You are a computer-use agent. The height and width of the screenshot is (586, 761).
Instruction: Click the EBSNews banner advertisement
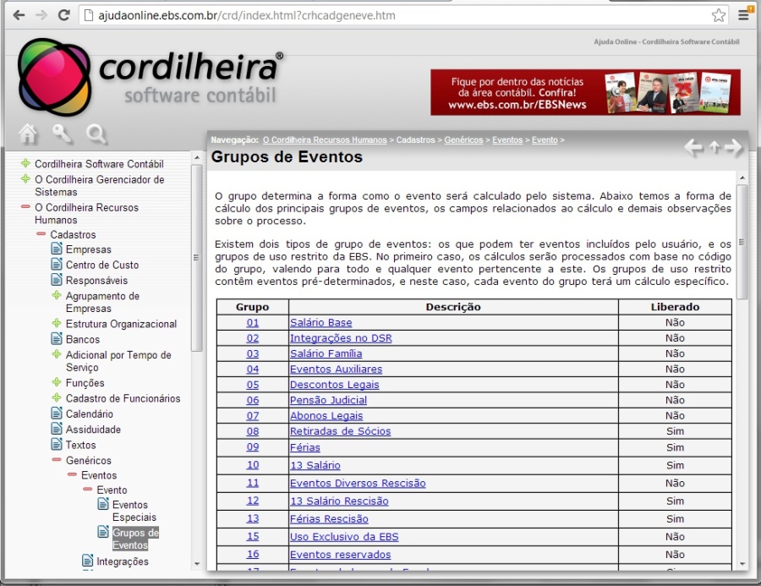click(585, 92)
